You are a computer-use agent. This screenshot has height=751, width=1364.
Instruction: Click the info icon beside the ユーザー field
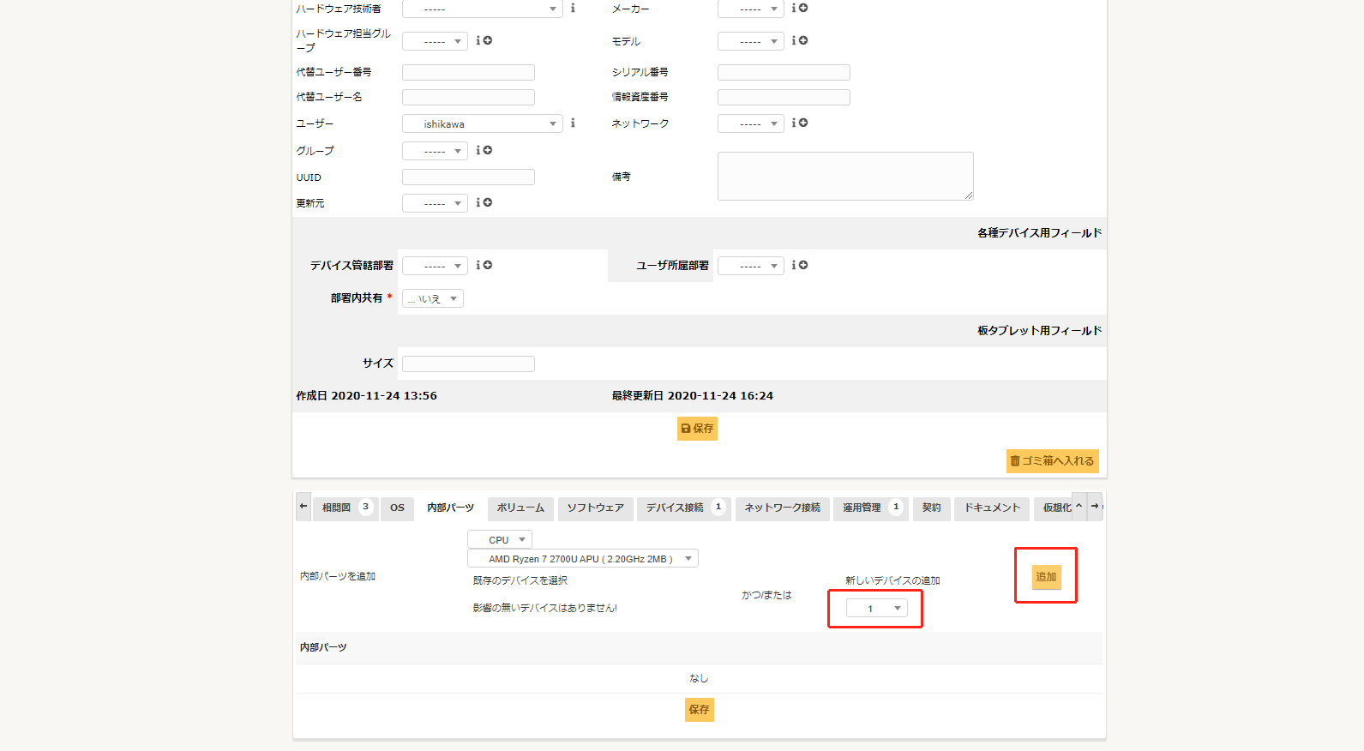[573, 123]
